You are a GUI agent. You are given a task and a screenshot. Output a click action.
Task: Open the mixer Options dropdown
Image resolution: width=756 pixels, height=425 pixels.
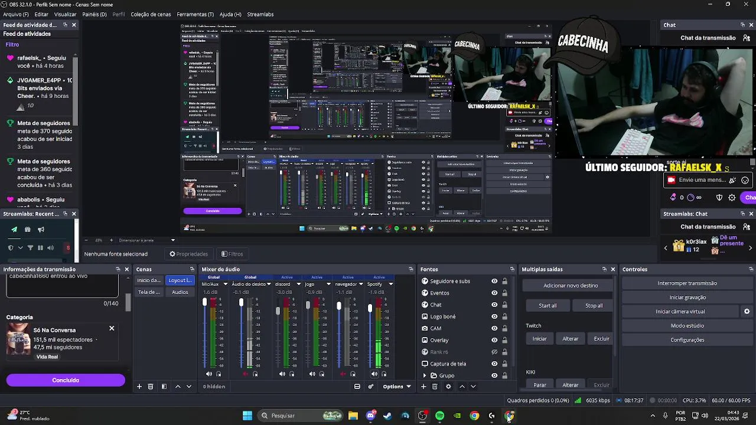(x=397, y=387)
